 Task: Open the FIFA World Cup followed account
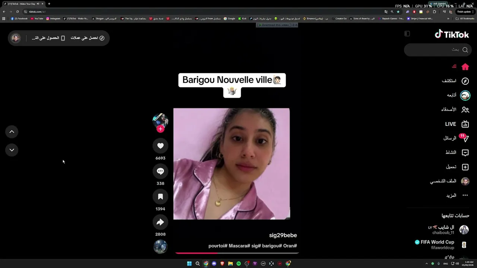click(441, 245)
